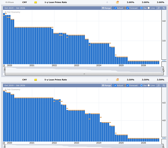Click CNY currency in 5-y Loan Prime row
This screenshot has width=168, height=148.
coord(25,80)
